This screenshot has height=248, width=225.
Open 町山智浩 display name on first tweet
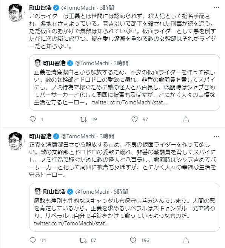pyautogui.click(x=40, y=8)
